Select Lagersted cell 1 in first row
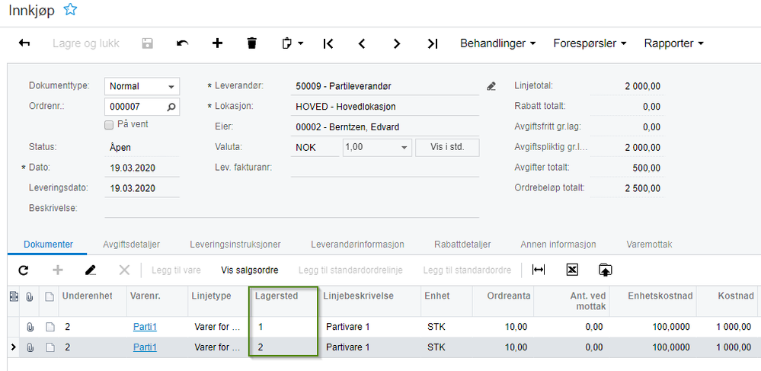Image resolution: width=761 pixels, height=371 pixels. [284, 328]
